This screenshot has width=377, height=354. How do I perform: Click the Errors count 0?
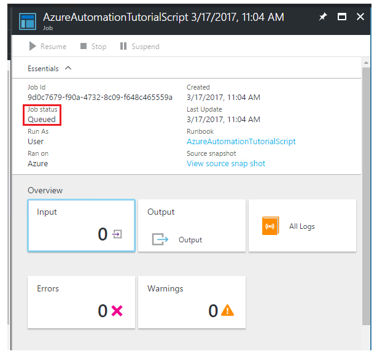pos(103,311)
